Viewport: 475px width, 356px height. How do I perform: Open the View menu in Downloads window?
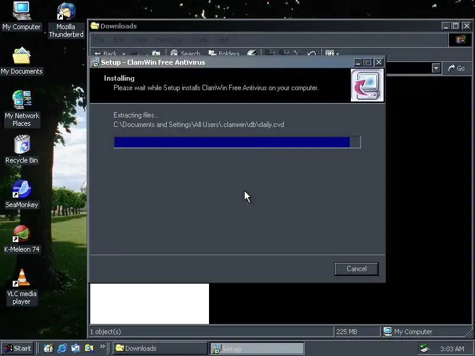click(140, 40)
